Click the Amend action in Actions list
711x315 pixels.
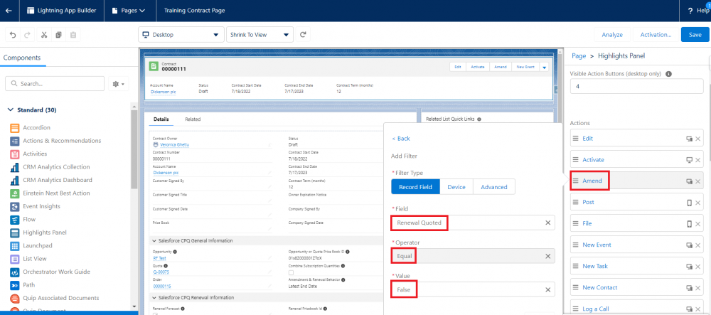click(x=592, y=181)
